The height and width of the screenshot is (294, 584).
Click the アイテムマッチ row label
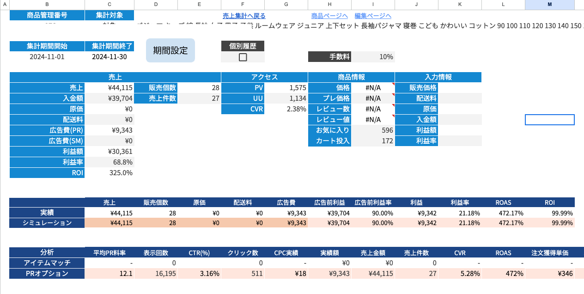click(47, 263)
